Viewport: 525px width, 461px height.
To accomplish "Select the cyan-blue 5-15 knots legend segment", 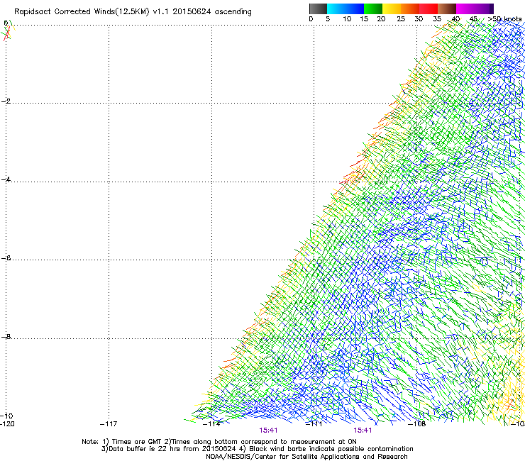I will 346,9.
